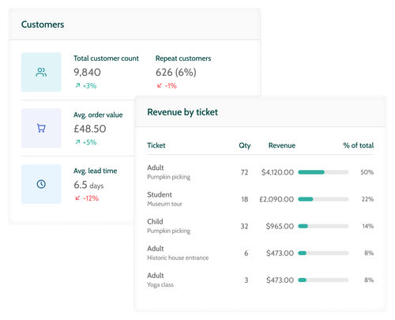Image resolution: width=395 pixels, height=320 pixels.
Task: Click the shopping cart icon tile
Action: [41, 128]
